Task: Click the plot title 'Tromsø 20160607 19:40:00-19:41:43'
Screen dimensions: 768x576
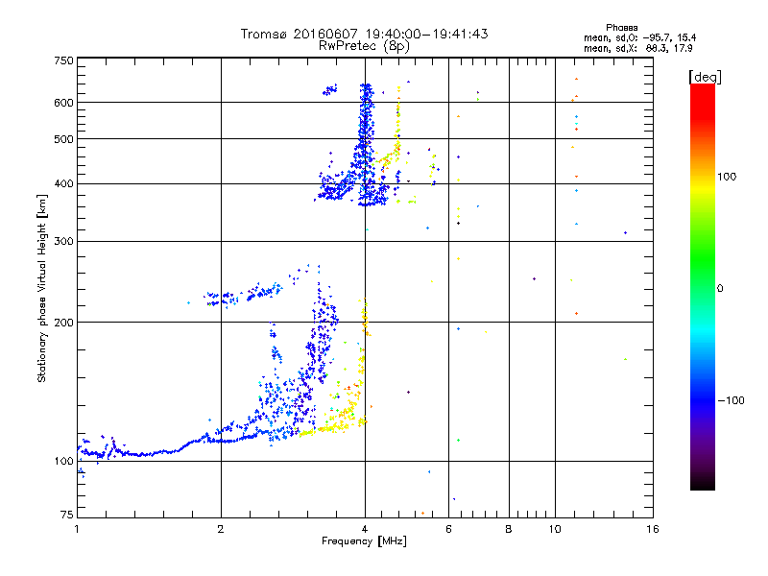Action: (x=364, y=34)
